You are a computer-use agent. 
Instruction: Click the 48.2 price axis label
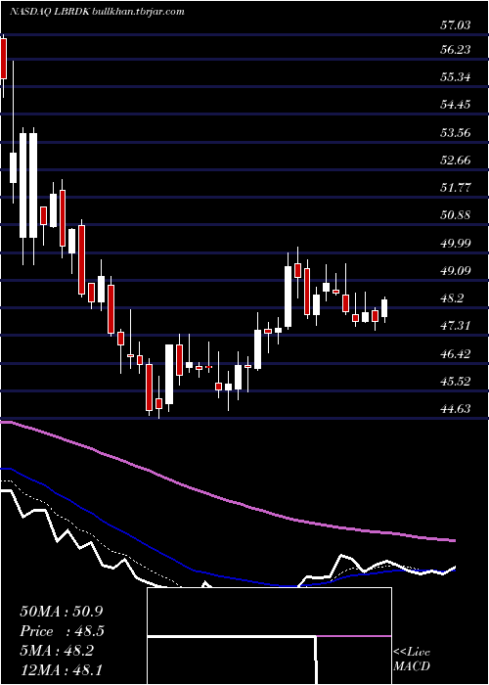pos(452,298)
